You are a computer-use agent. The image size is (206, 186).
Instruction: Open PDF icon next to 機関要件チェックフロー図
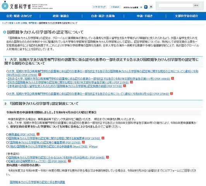tap(69, 161)
